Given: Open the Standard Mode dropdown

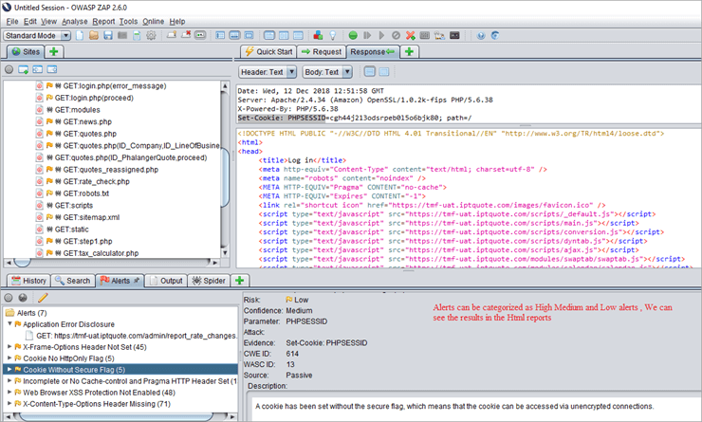Looking at the screenshot, I should (36, 35).
